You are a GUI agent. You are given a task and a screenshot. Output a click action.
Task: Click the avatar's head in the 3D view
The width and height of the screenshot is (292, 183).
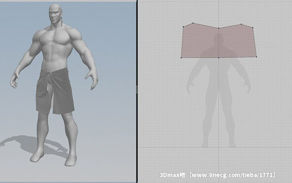55,14
